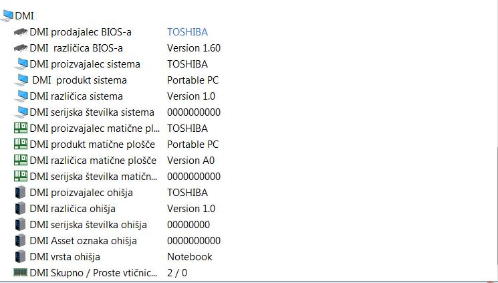Screen dimensions: 498x283
Task: Select the DMI root tree node
Action: coord(24,16)
